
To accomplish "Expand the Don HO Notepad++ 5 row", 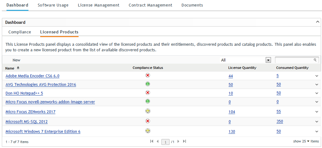I will pyautogui.click(x=317, y=93).
